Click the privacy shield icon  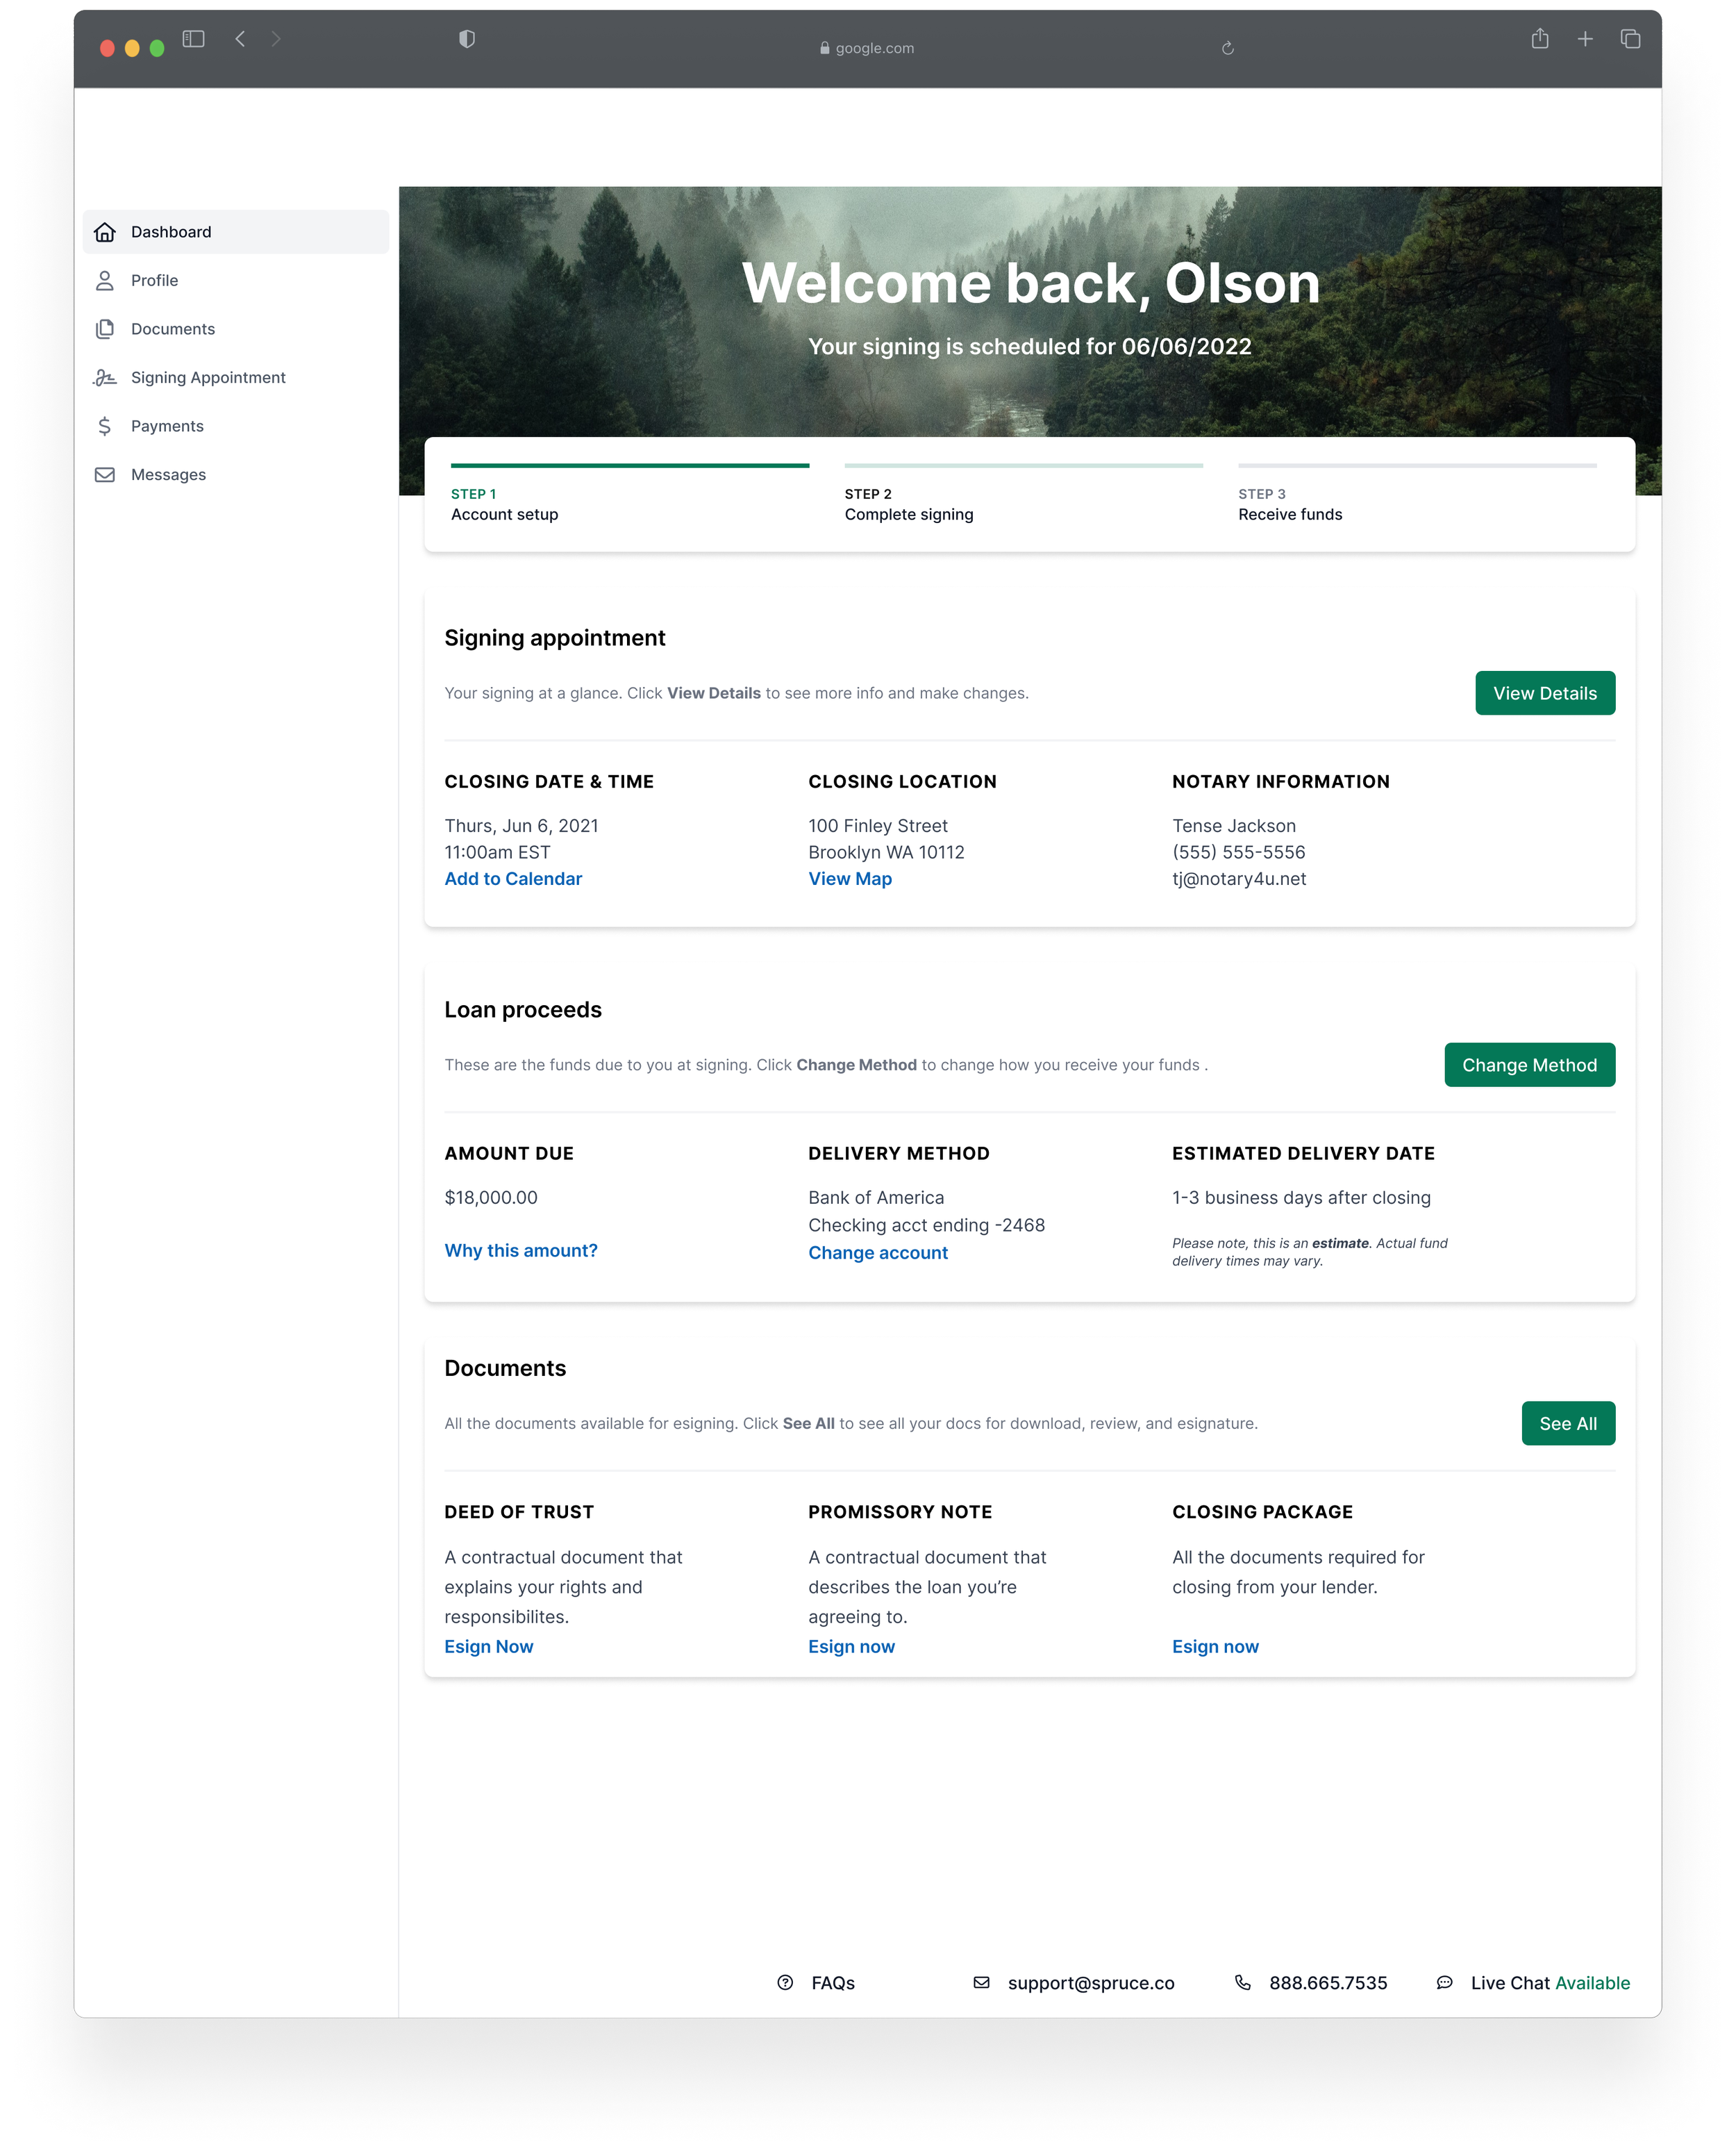tap(467, 39)
